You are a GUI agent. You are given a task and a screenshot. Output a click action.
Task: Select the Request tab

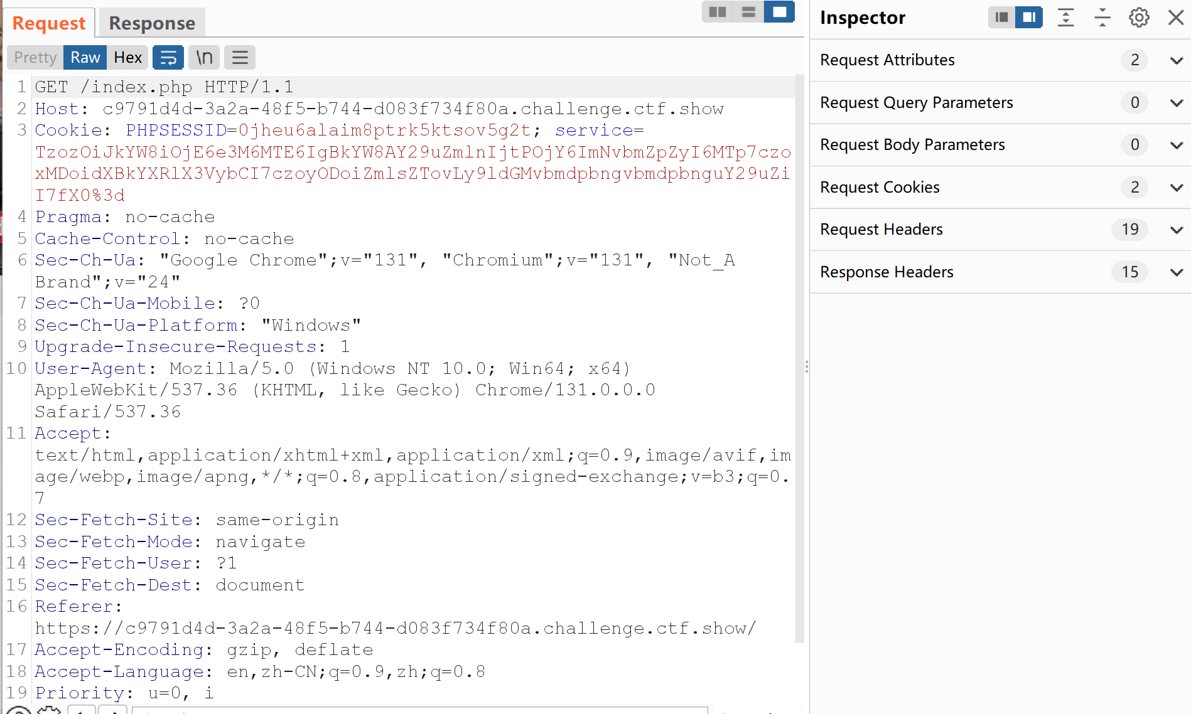pyautogui.click(x=49, y=23)
